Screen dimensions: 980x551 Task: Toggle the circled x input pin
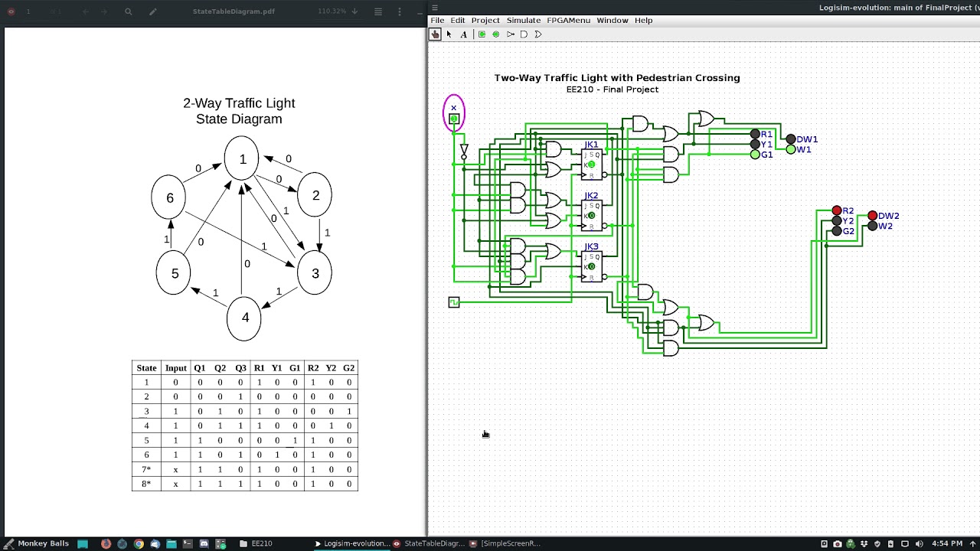[454, 119]
